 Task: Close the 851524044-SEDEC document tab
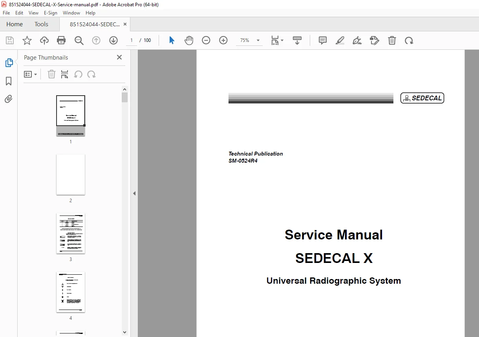pyautogui.click(x=125, y=24)
